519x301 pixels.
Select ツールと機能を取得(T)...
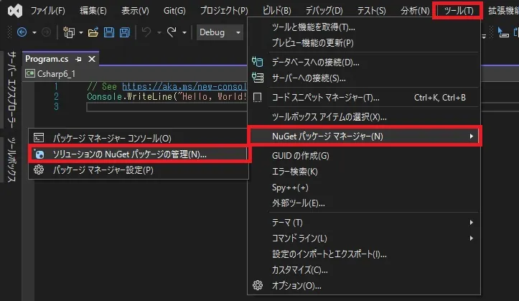point(364,27)
